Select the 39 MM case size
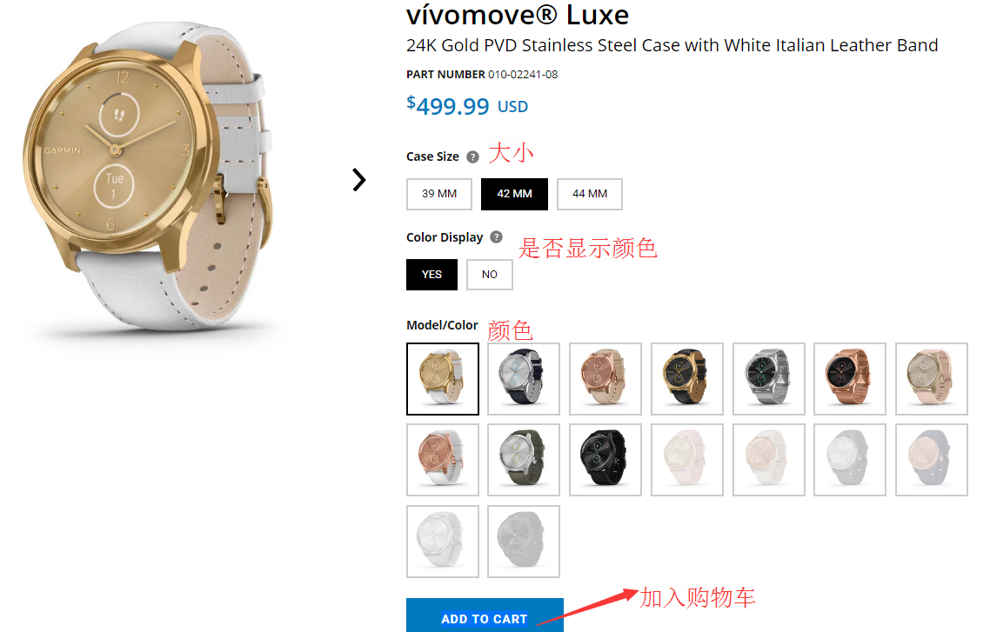 point(439,194)
